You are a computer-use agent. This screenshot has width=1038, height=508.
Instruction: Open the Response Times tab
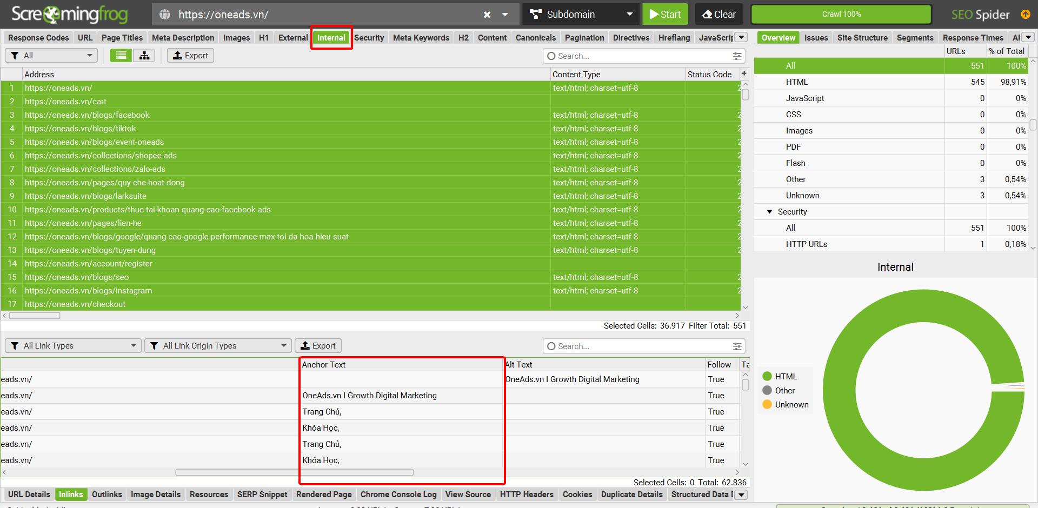pyautogui.click(x=973, y=37)
